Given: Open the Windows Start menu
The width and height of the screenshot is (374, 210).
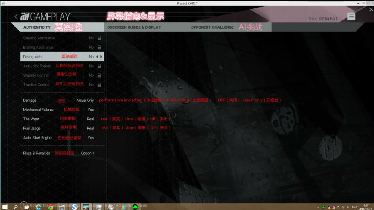Looking at the screenshot, I should [5, 207].
